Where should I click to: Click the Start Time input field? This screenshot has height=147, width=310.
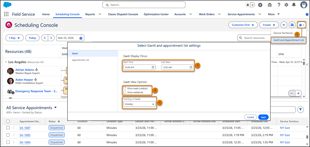click(x=139, y=67)
